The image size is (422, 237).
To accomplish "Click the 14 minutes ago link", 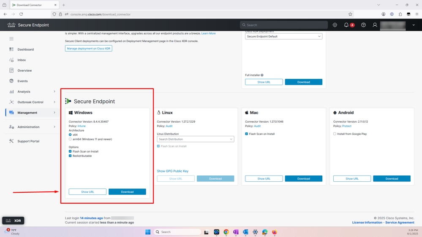I will point(91,218).
